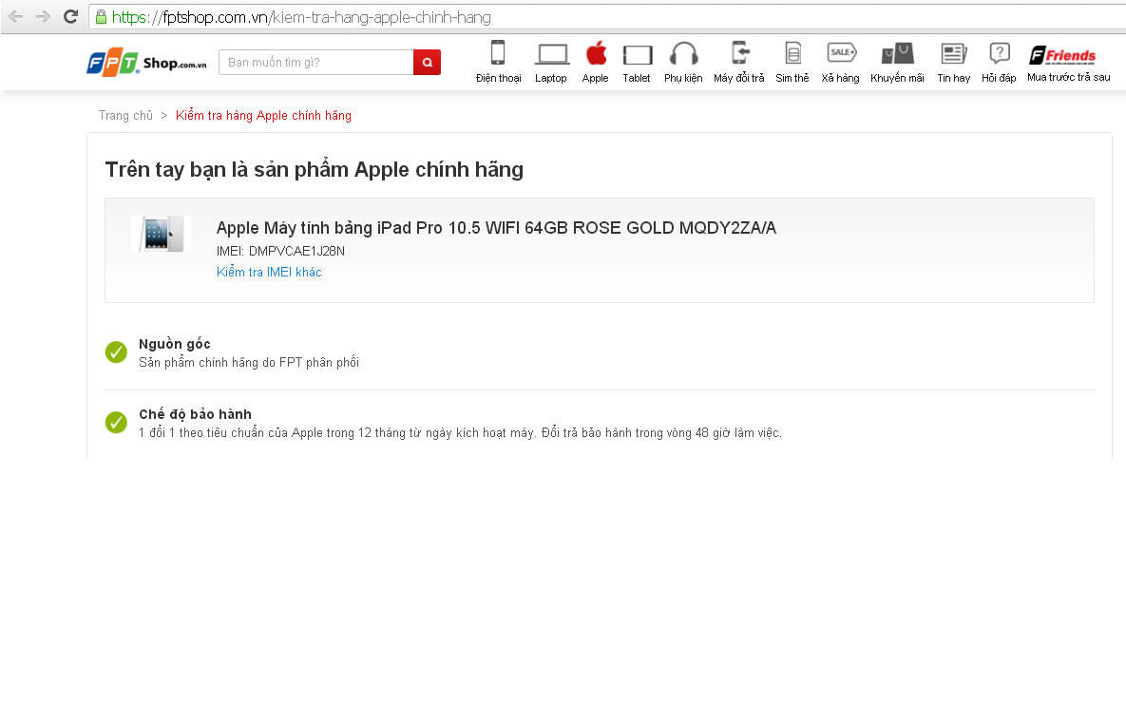The width and height of the screenshot is (1126, 722).
Task: Click the red search magnifier button
Action: click(x=428, y=63)
